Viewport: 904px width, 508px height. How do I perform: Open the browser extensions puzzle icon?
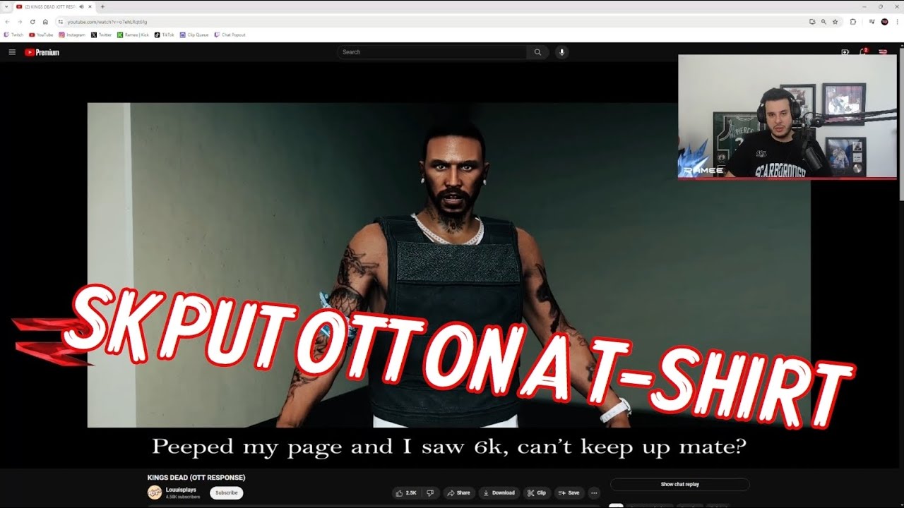[852, 22]
